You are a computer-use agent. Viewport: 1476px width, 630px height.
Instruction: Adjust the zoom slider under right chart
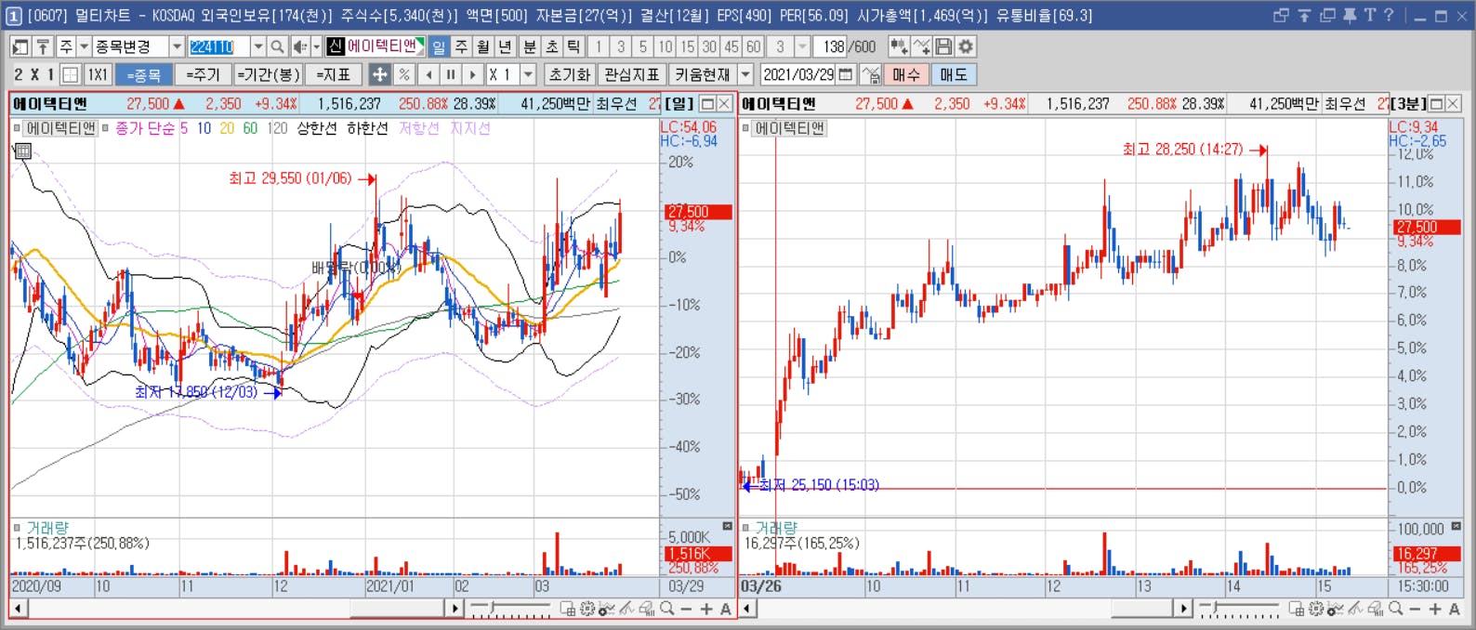point(1239,610)
